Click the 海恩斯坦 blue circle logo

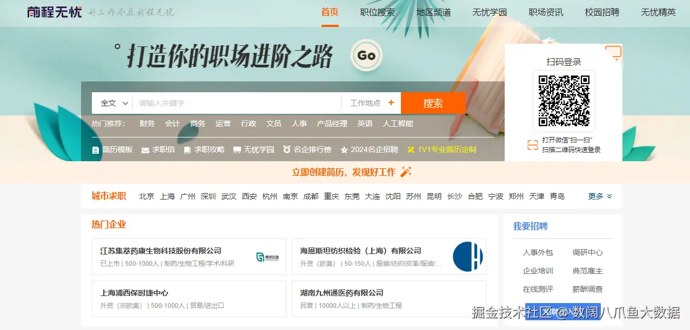click(467, 257)
